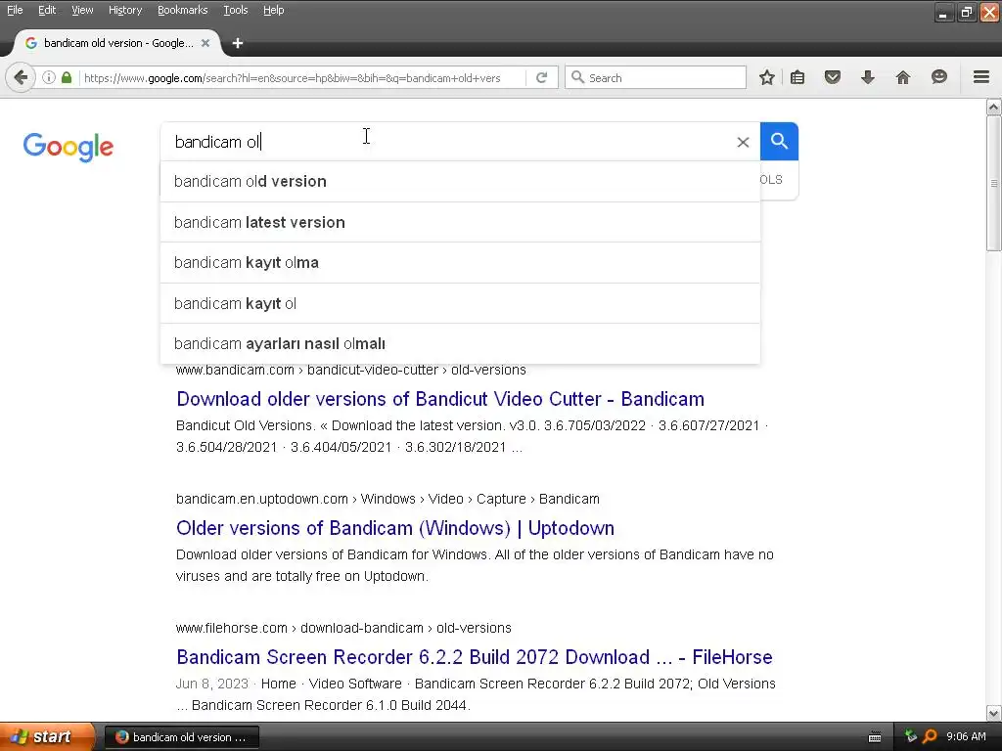Open 'Older versions of Bandicam (Windows) | Uptodown'
1002x751 pixels.
pos(395,528)
